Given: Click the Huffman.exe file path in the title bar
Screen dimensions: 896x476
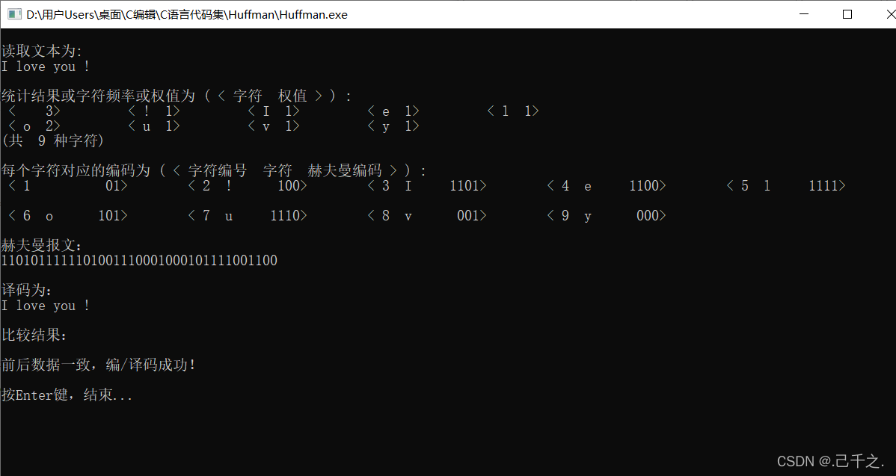Looking at the screenshot, I should pyautogui.click(x=187, y=15).
